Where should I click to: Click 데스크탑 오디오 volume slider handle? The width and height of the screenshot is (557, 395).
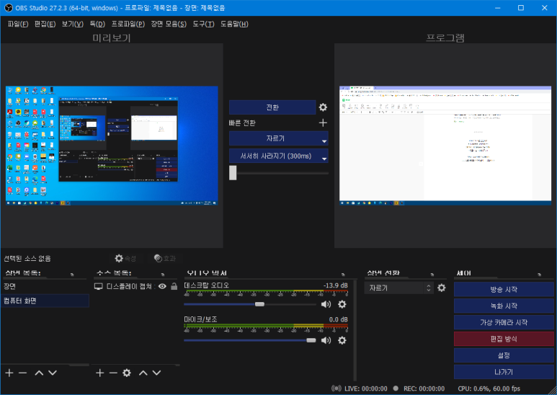point(259,304)
